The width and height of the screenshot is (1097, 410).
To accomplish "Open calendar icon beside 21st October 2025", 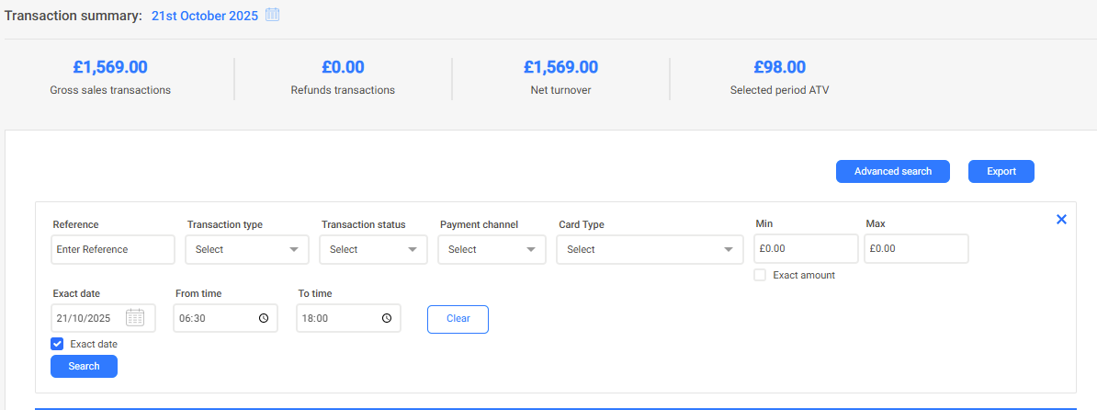I will click(272, 15).
